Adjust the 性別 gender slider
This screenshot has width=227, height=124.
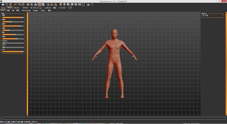13,18
